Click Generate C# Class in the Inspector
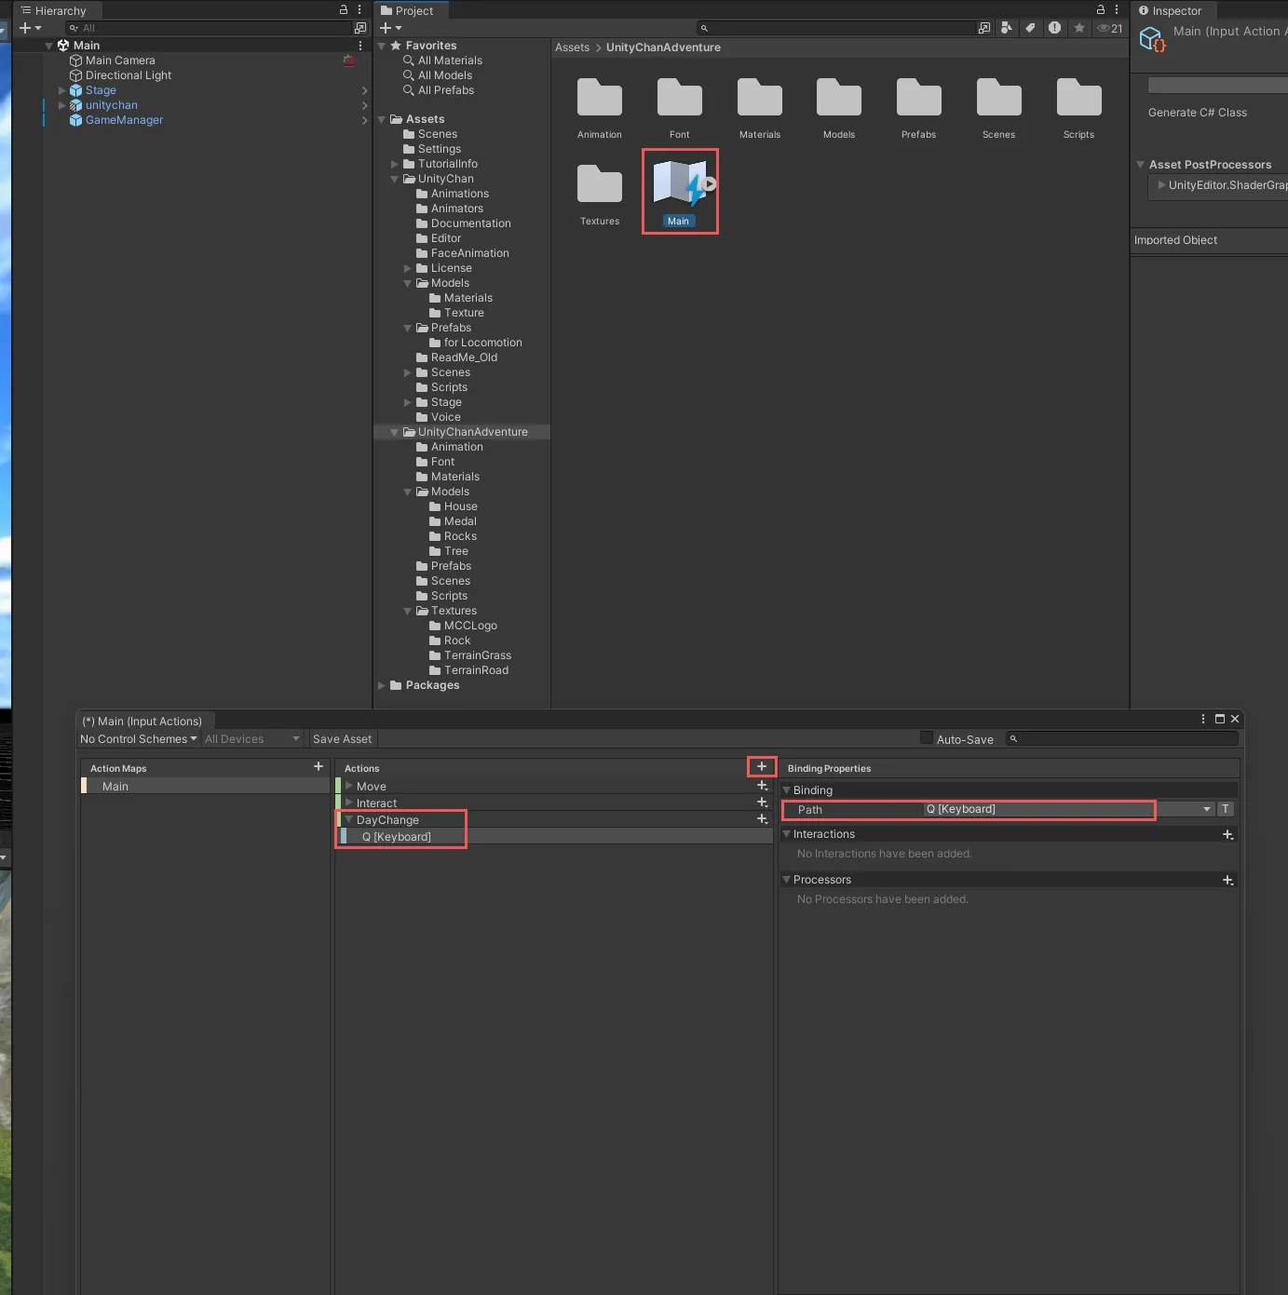This screenshot has height=1295, width=1288. 1197,113
